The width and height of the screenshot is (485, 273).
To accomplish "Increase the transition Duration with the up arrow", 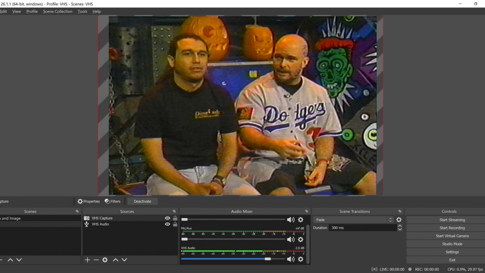I will click(x=400, y=226).
